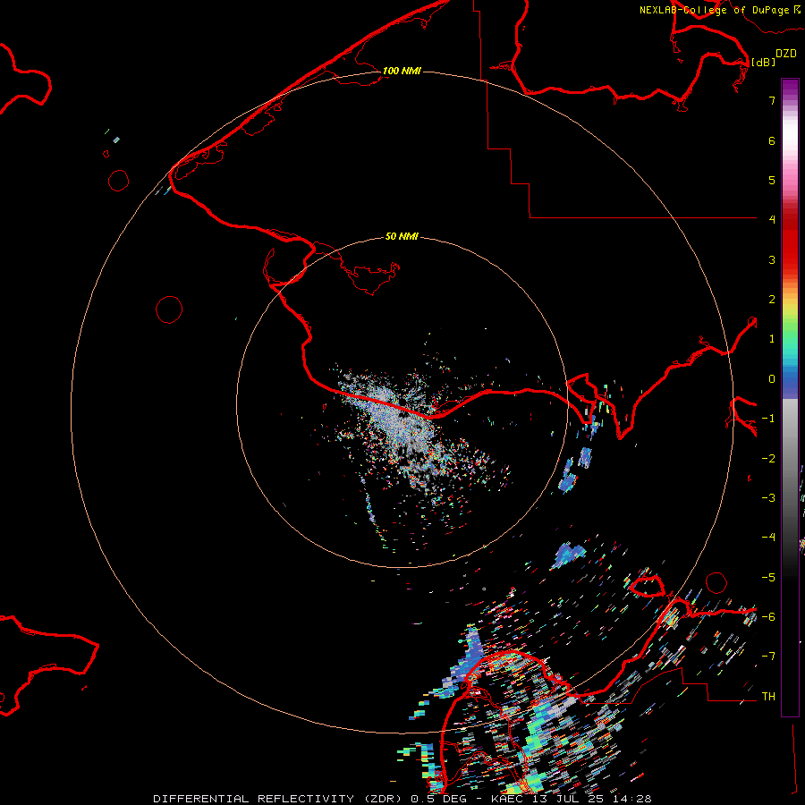Pick the -6 dB scale label
805x805 pixels.
click(768, 617)
